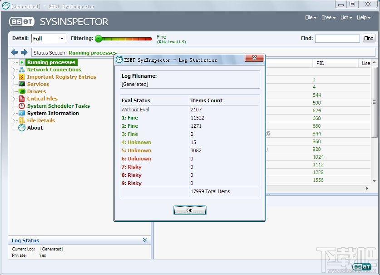Open the File menu
380x275 pixels.
click(310, 17)
